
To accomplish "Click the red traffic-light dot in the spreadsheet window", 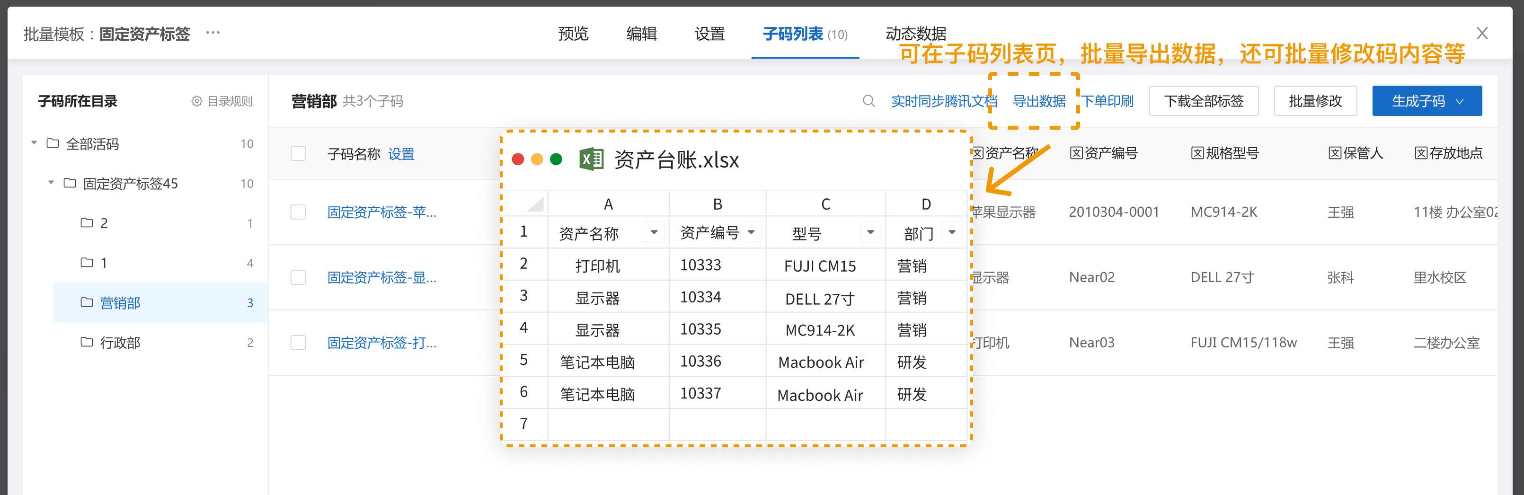I will [519, 159].
